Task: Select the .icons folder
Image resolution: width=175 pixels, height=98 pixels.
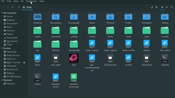Action: click(x=128, y=30)
